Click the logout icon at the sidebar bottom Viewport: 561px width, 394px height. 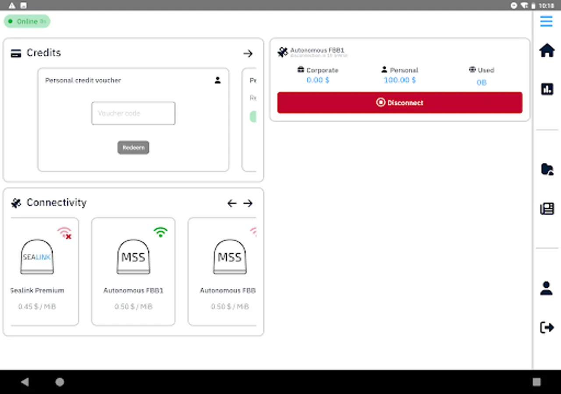[547, 327]
